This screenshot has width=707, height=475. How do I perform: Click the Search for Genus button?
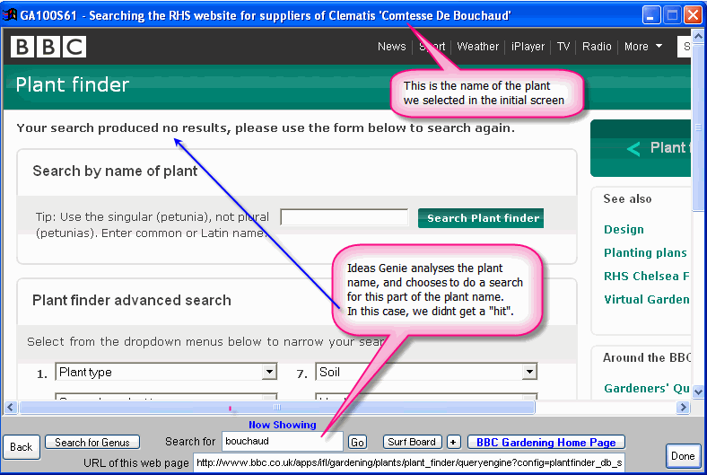pyautogui.click(x=92, y=442)
